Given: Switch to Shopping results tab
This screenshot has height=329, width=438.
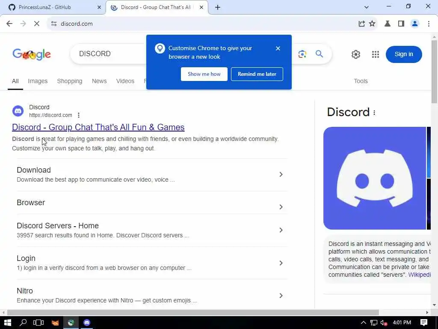Looking at the screenshot, I should click(70, 81).
